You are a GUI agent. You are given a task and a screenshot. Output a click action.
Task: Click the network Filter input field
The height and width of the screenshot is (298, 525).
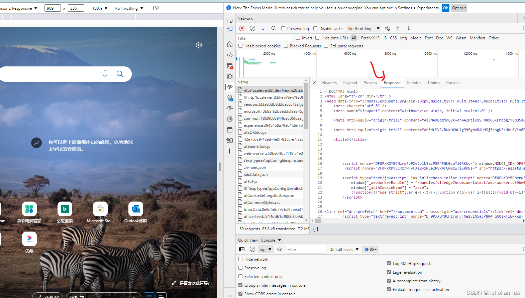pos(264,38)
